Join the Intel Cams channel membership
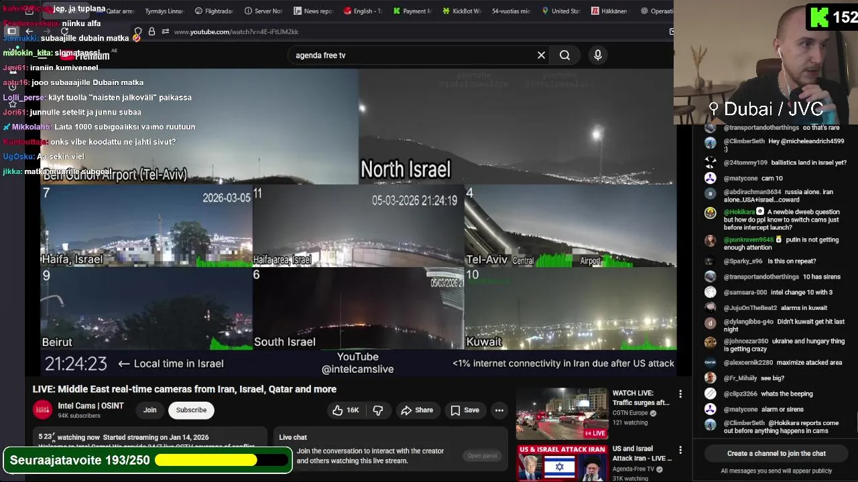 (x=149, y=410)
